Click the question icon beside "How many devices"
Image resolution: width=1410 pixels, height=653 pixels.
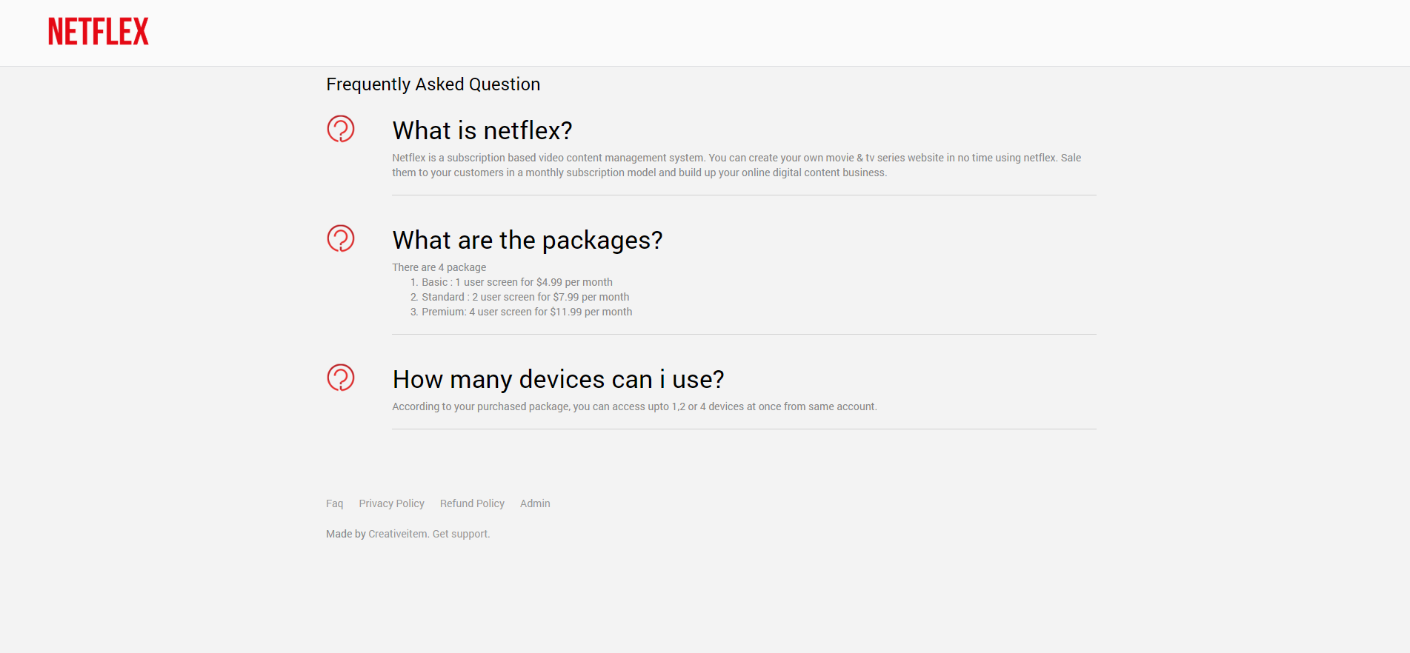tap(341, 378)
